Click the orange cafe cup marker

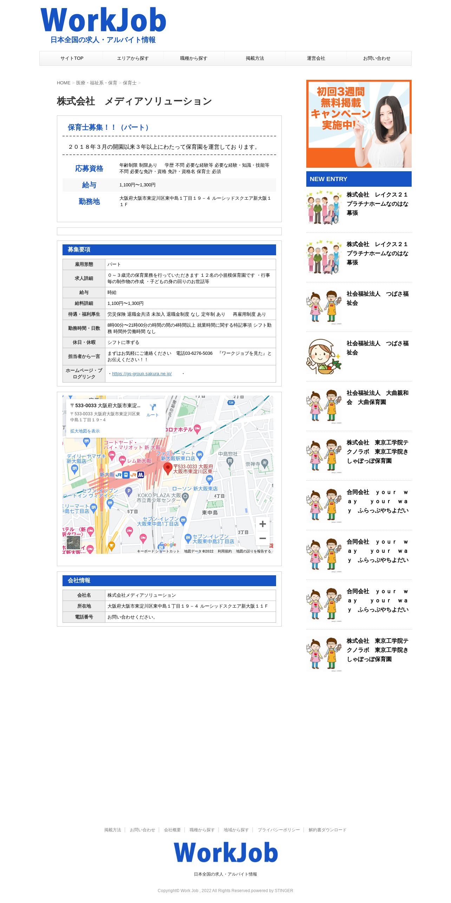click(x=111, y=546)
